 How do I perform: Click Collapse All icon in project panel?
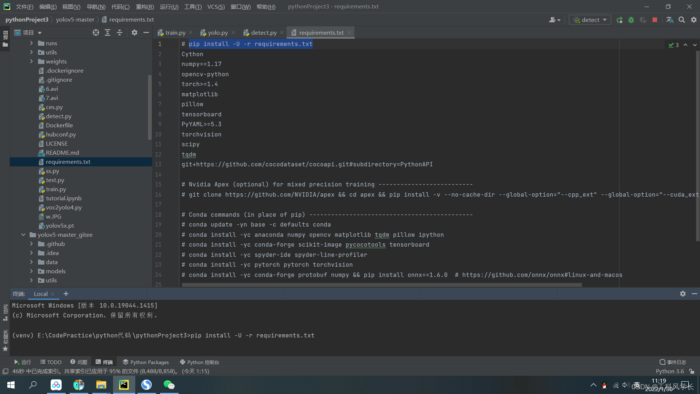point(119,33)
